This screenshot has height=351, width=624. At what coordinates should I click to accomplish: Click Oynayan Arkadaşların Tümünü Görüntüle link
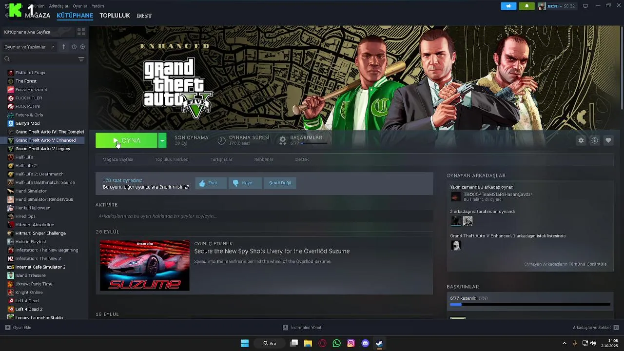(565, 264)
